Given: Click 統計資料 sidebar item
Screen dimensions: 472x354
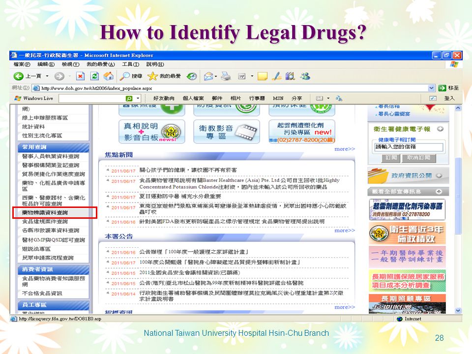Looking at the screenshot, I should pyautogui.click(x=33, y=127).
